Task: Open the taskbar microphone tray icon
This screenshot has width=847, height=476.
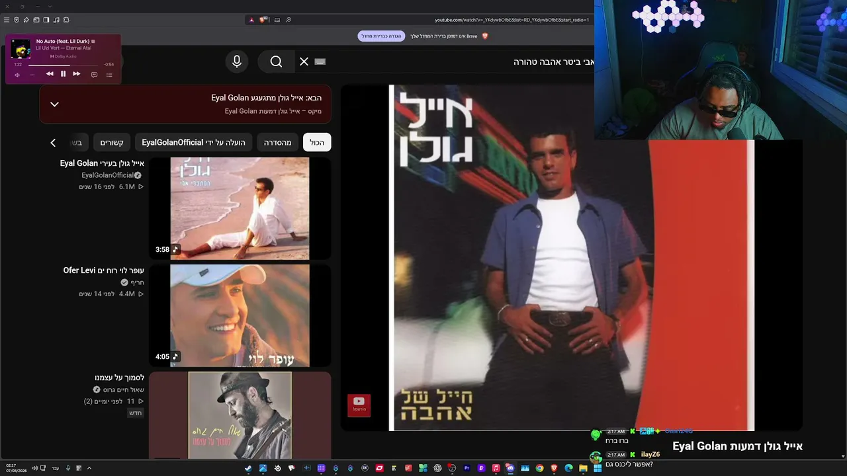Action: point(67,468)
